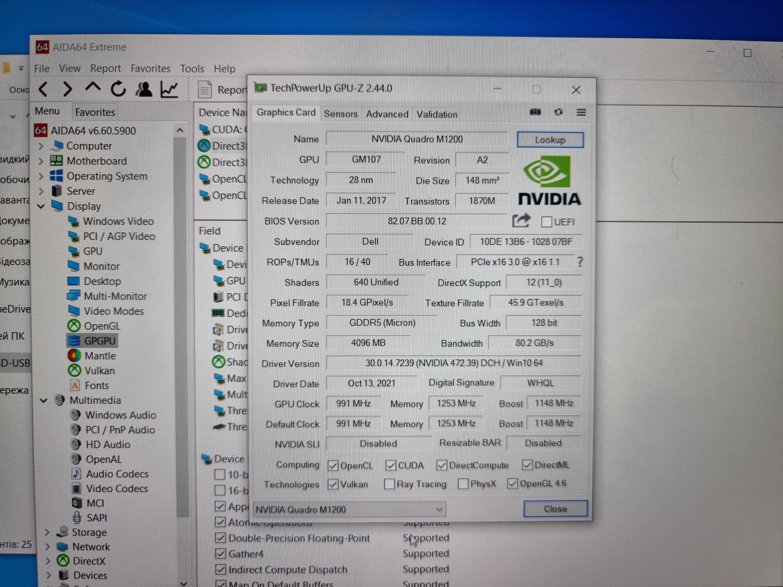Toggle the CUDA computing checkbox
This screenshot has width=783, height=587.
(x=390, y=465)
